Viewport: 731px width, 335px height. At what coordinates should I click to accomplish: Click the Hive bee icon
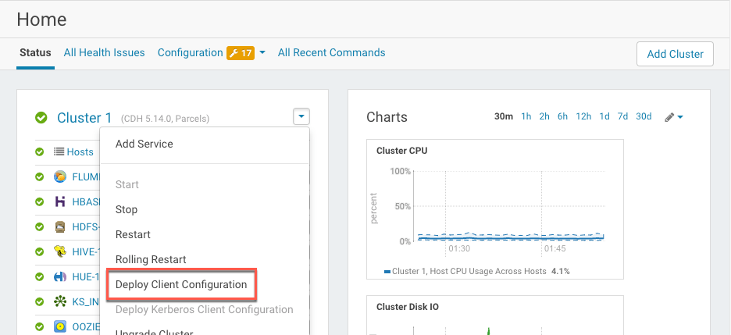click(60, 251)
